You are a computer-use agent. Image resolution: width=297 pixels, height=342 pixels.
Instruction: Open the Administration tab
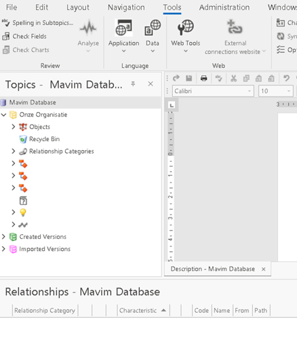224,7
